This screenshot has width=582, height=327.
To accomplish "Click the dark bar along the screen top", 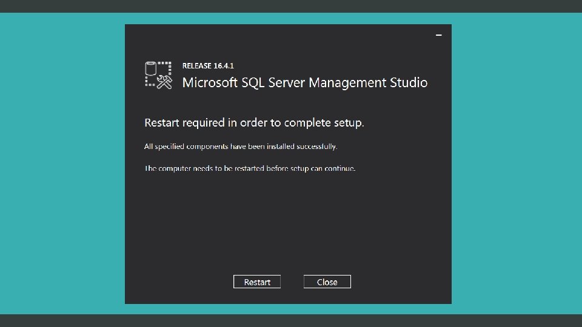I will pos(291,6).
